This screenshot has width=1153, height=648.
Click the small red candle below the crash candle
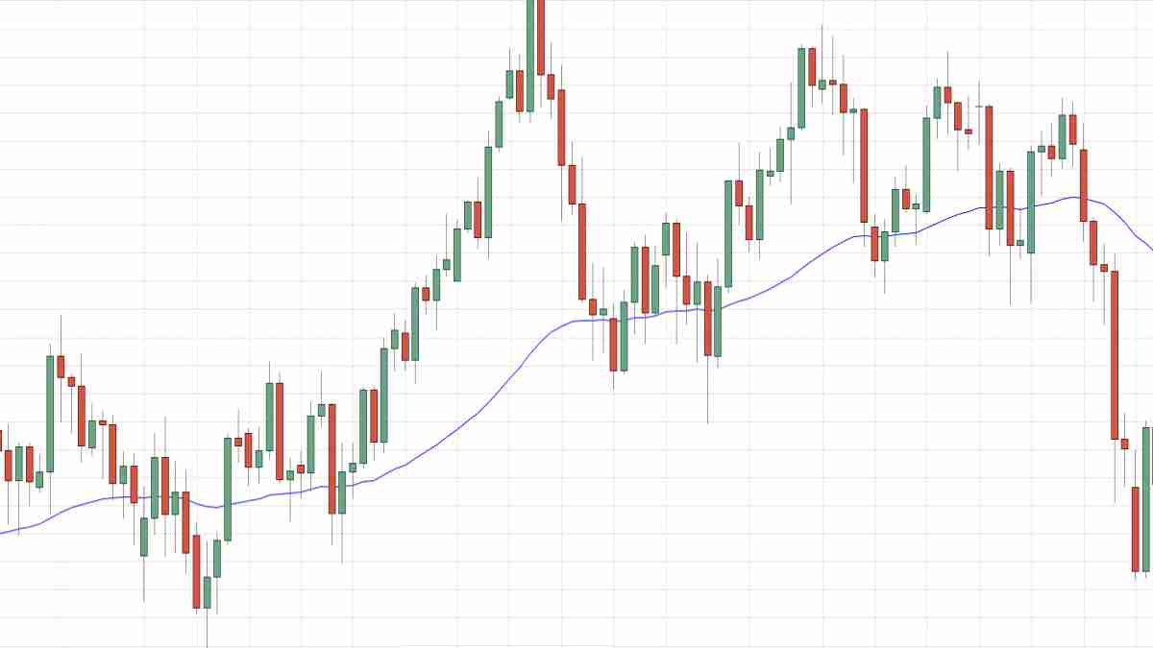[1125, 444]
